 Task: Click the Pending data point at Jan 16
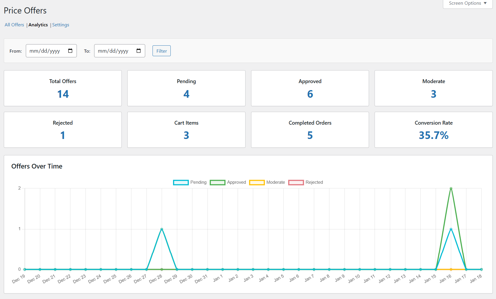(451, 229)
